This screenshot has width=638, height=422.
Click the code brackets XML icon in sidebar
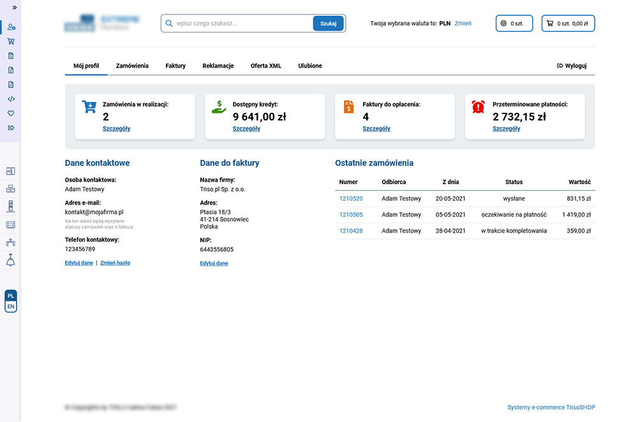[11, 99]
